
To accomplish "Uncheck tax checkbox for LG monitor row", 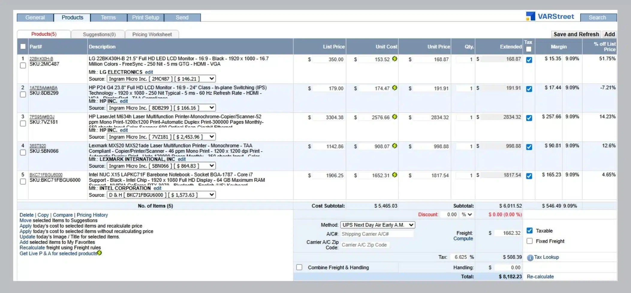I will 529,60.
